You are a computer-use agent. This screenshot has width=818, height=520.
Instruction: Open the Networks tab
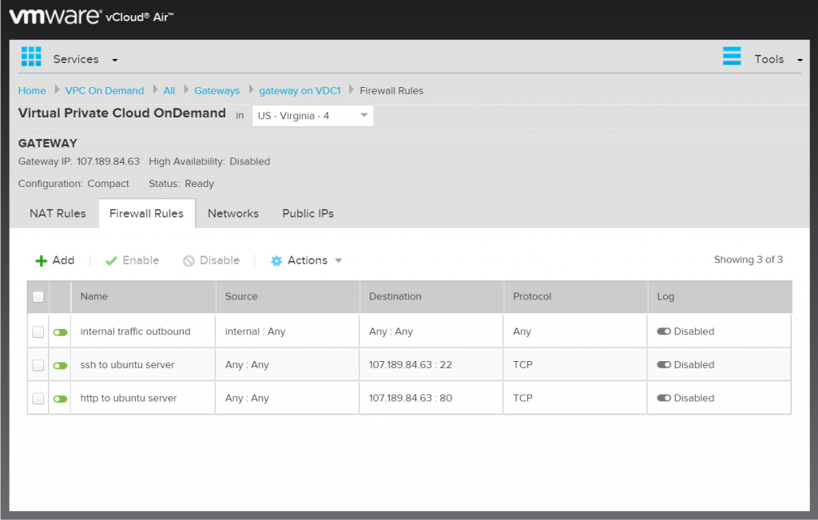pyautogui.click(x=233, y=213)
